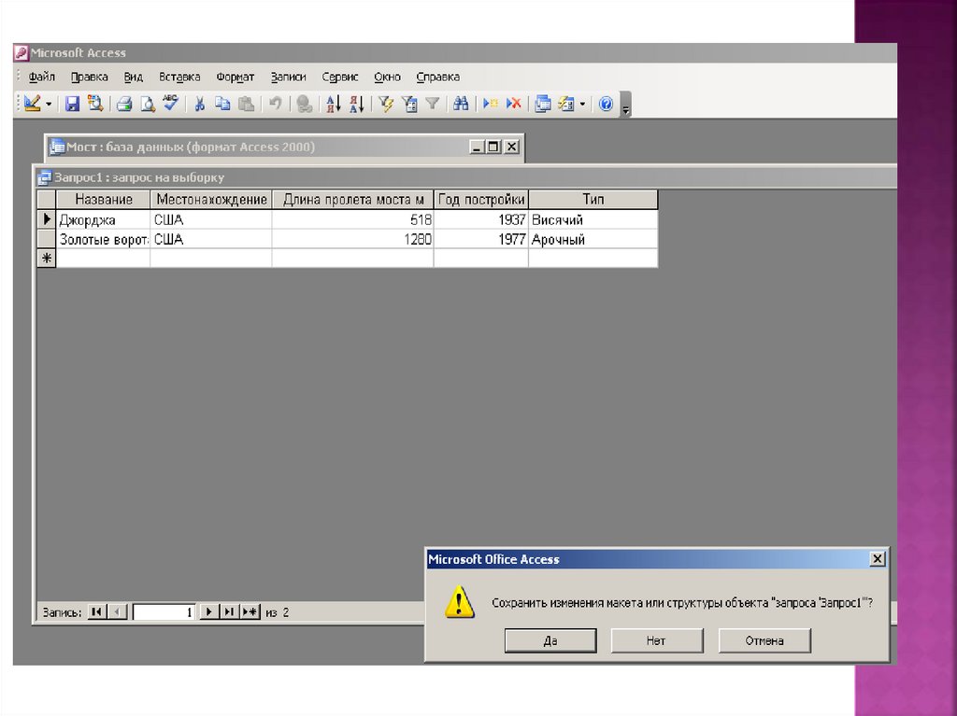
Task: Click the new record navigation button
Action: pos(250,611)
